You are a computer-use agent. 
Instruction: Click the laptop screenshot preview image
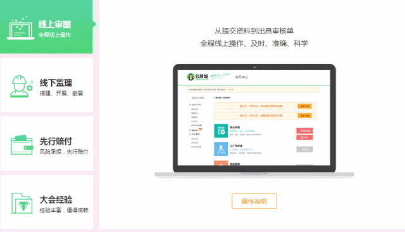click(x=254, y=121)
